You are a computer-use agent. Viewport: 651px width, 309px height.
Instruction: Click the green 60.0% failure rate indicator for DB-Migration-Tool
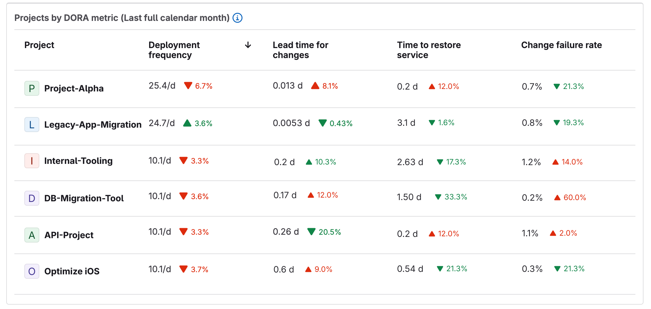569,197
